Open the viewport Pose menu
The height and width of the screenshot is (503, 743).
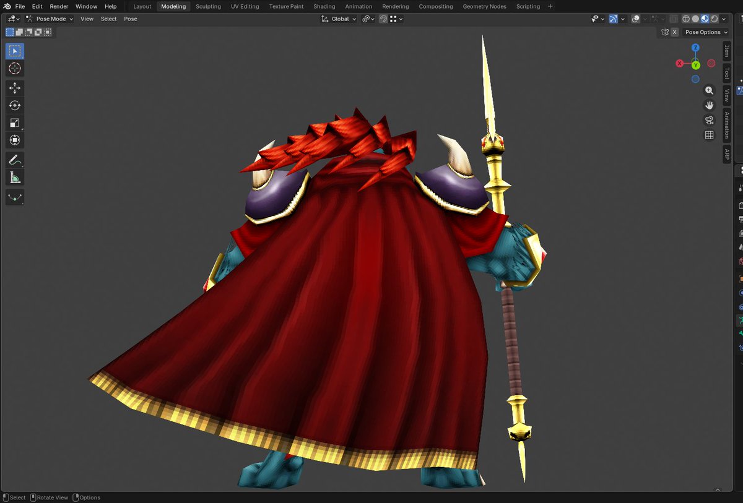(130, 19)
